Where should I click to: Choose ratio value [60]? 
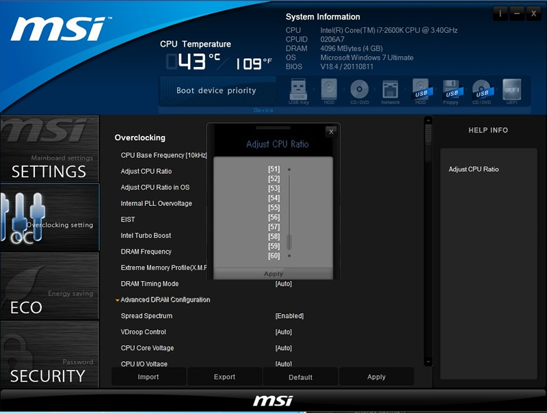point(274,256)
